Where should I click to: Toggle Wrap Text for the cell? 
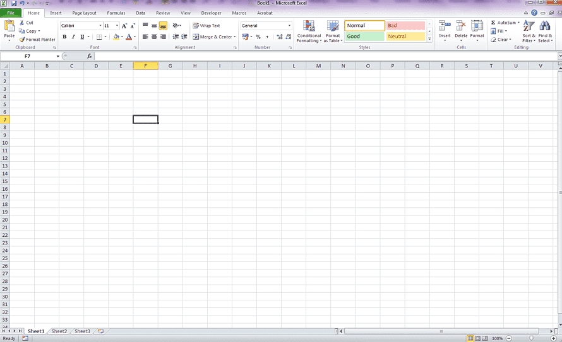tap(206, 26)
